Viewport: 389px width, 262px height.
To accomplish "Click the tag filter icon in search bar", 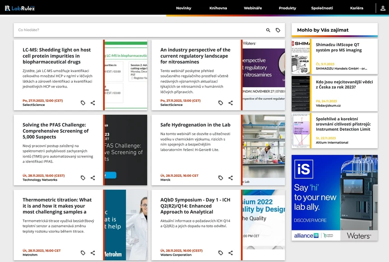I will pyautogui.click(x=278, y=30).
